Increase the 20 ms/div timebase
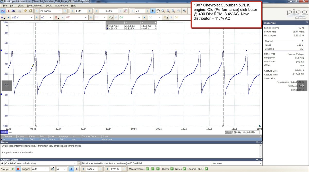 point(65,11)
